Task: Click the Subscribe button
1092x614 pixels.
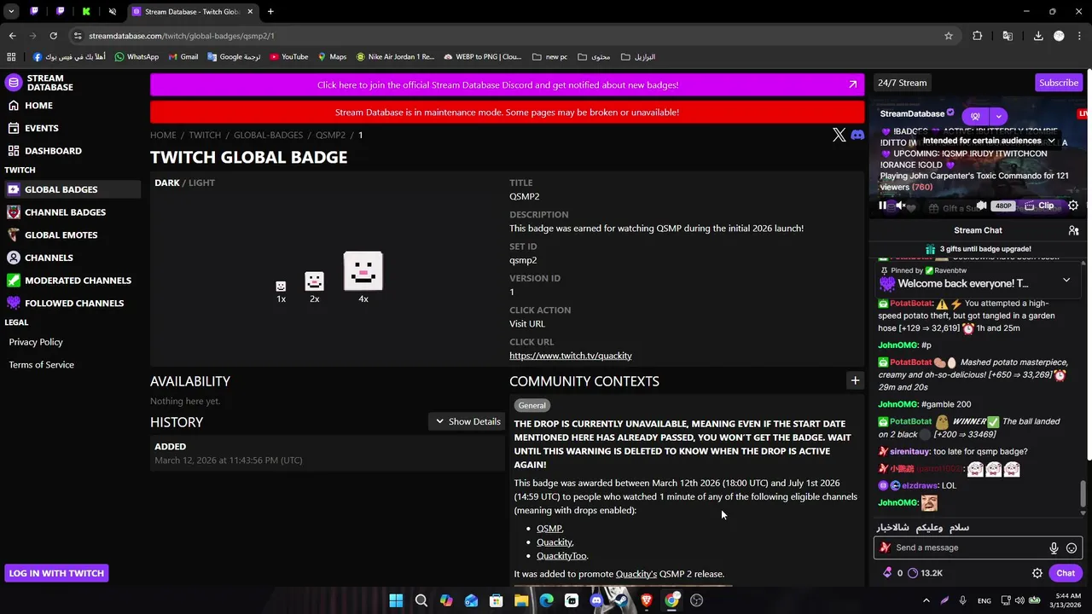Action: pyautogui.click(x=1059, y=83)
